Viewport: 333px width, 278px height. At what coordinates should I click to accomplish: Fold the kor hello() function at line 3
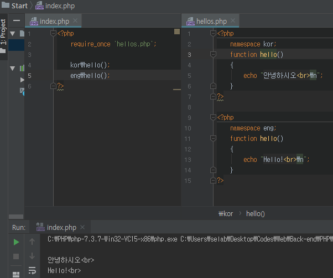[x=213, y=55]
